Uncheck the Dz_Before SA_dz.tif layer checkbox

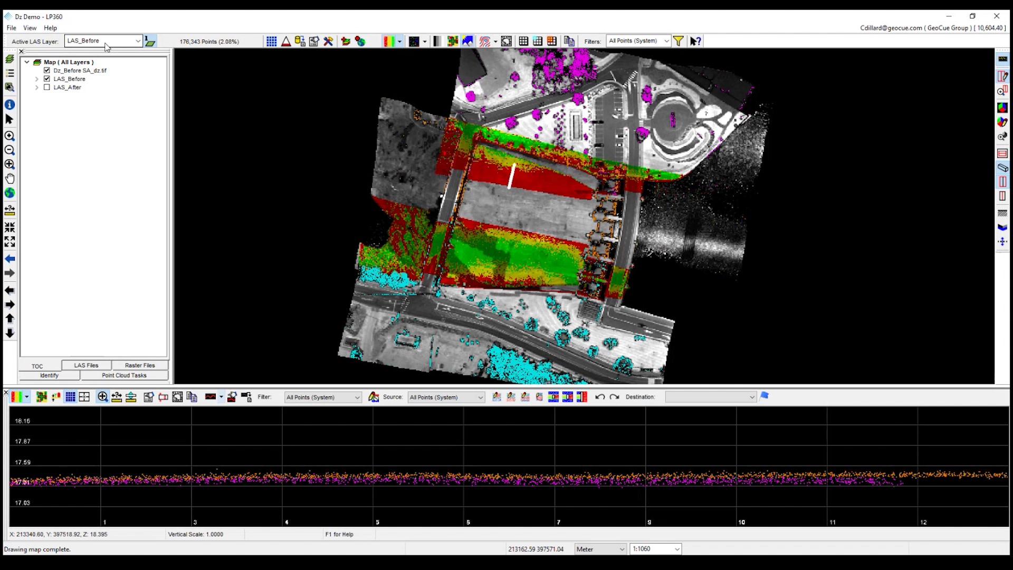[x=47, y=70]
